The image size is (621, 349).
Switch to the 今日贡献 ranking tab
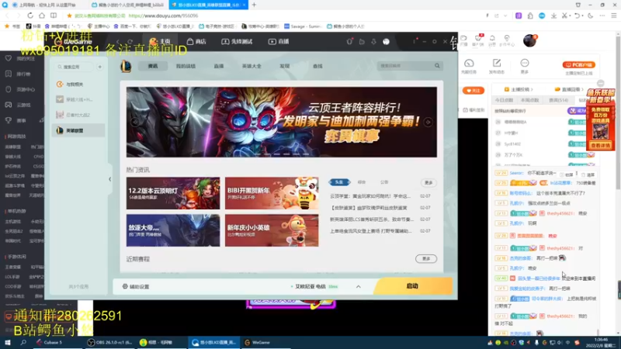point(504,100)
